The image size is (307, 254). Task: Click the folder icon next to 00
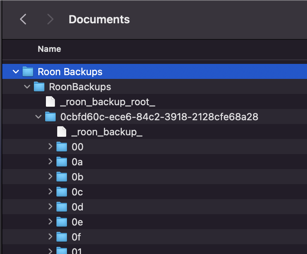(x=61, y=147)
